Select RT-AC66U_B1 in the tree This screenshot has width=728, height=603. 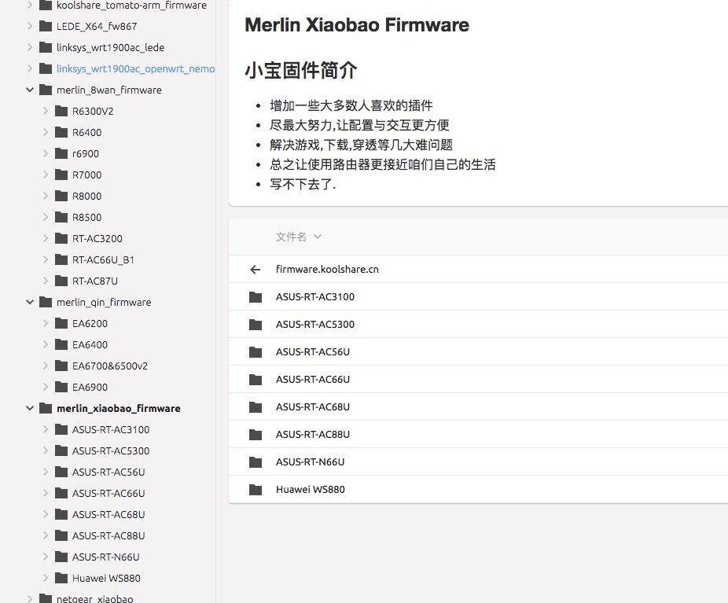pyautogui.click(x=103, y=259)
